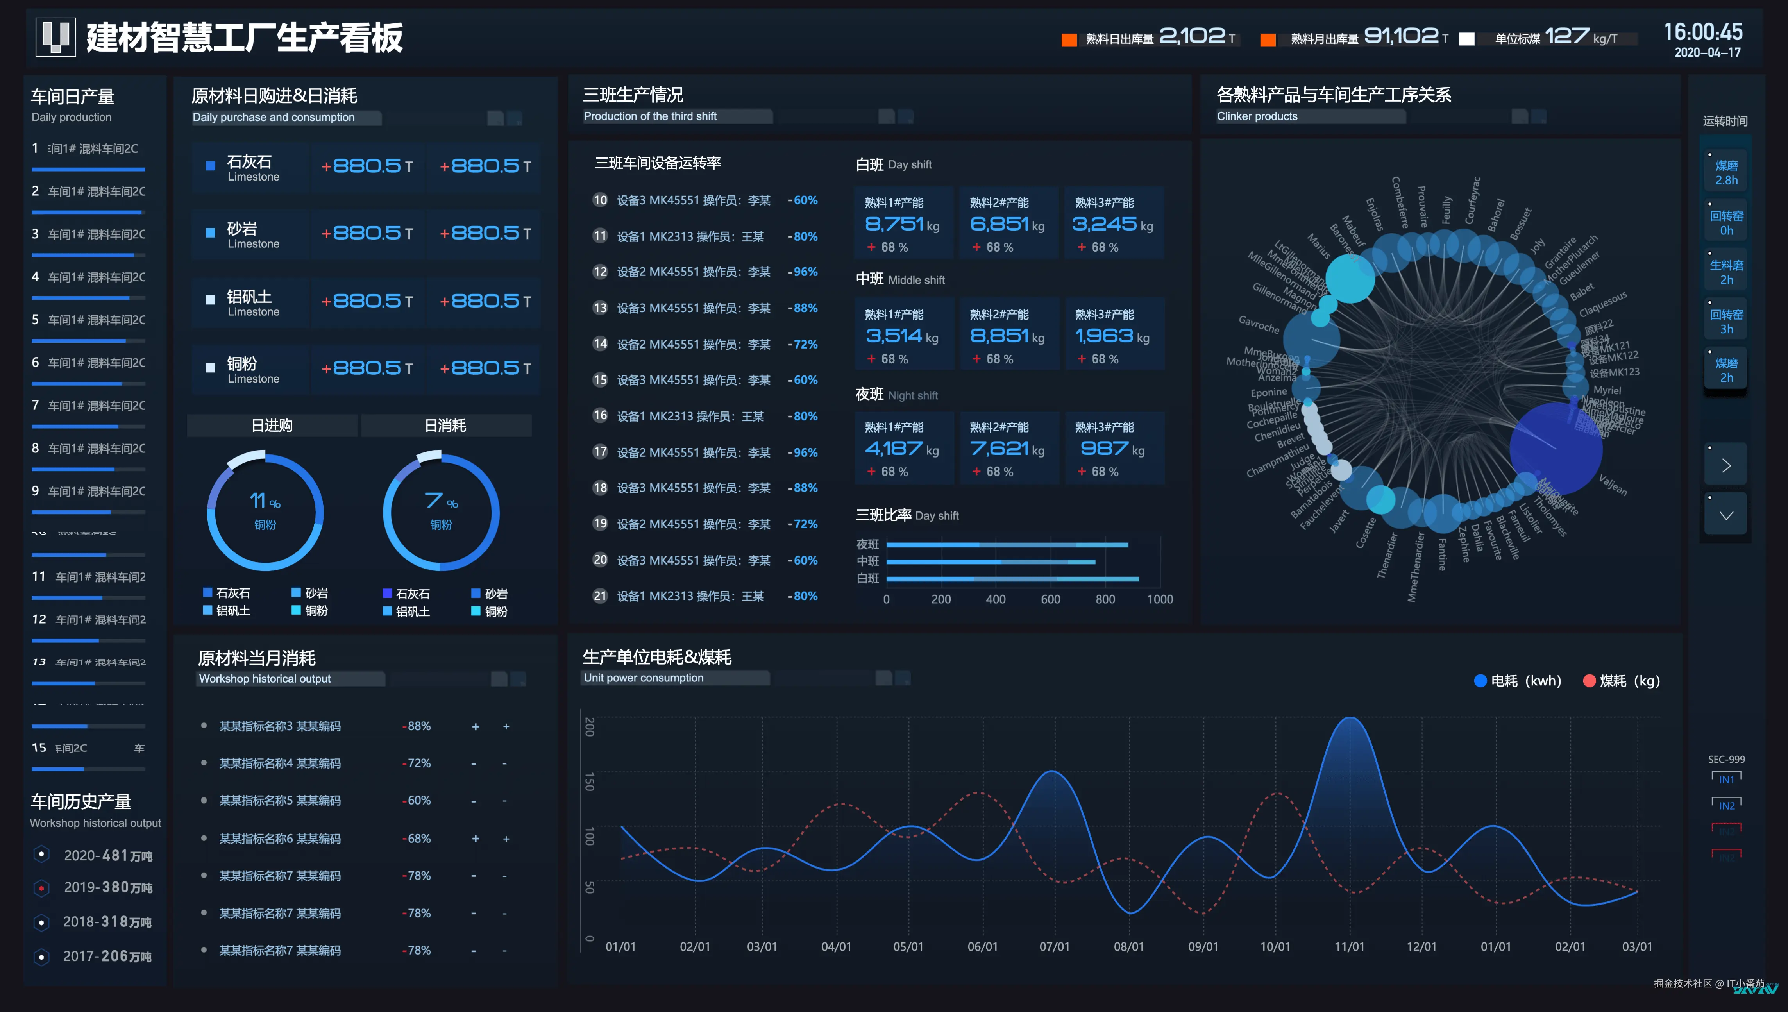Click white square beside 单位标煤
Image resolution: width=1788 pixels, height=1012 pixels.
(x=1466, y=39)
